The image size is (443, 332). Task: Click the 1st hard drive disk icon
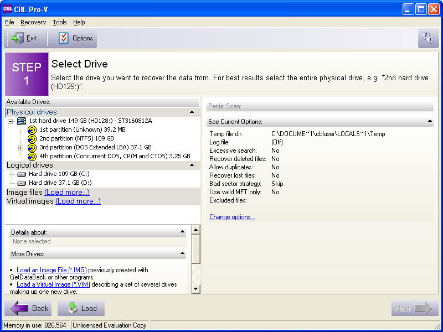pos(22,121)
